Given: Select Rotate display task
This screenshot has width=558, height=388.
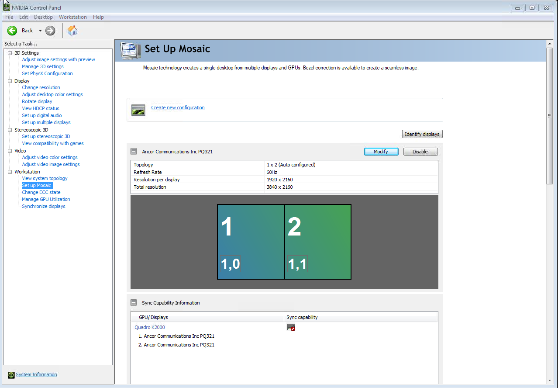Looking at the screenshot, I should point(37,101).
